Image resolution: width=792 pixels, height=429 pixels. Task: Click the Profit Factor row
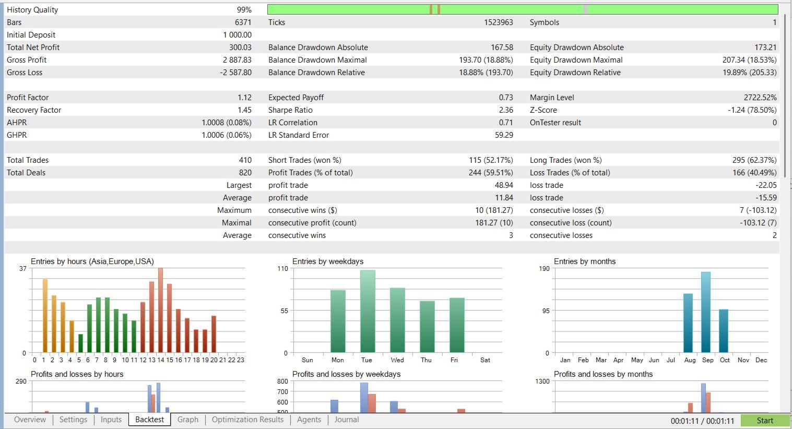click(x=129, y=98)
